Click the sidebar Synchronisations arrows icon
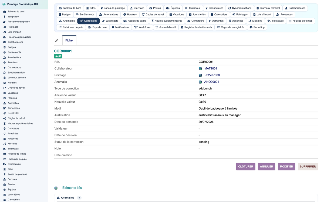324x202 pixels. click(5, 73)
